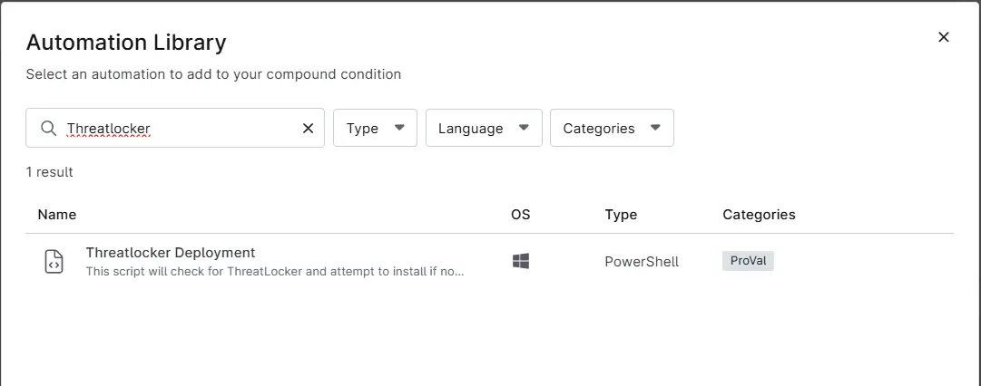The height and width of the screenshot is (386, 981).
Task: Close the Automation Library dialog
Action: tap(944, 37)
